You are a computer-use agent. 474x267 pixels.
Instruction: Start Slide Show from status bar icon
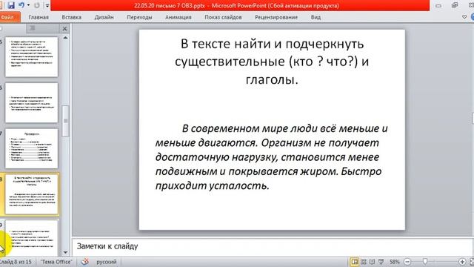381,262
